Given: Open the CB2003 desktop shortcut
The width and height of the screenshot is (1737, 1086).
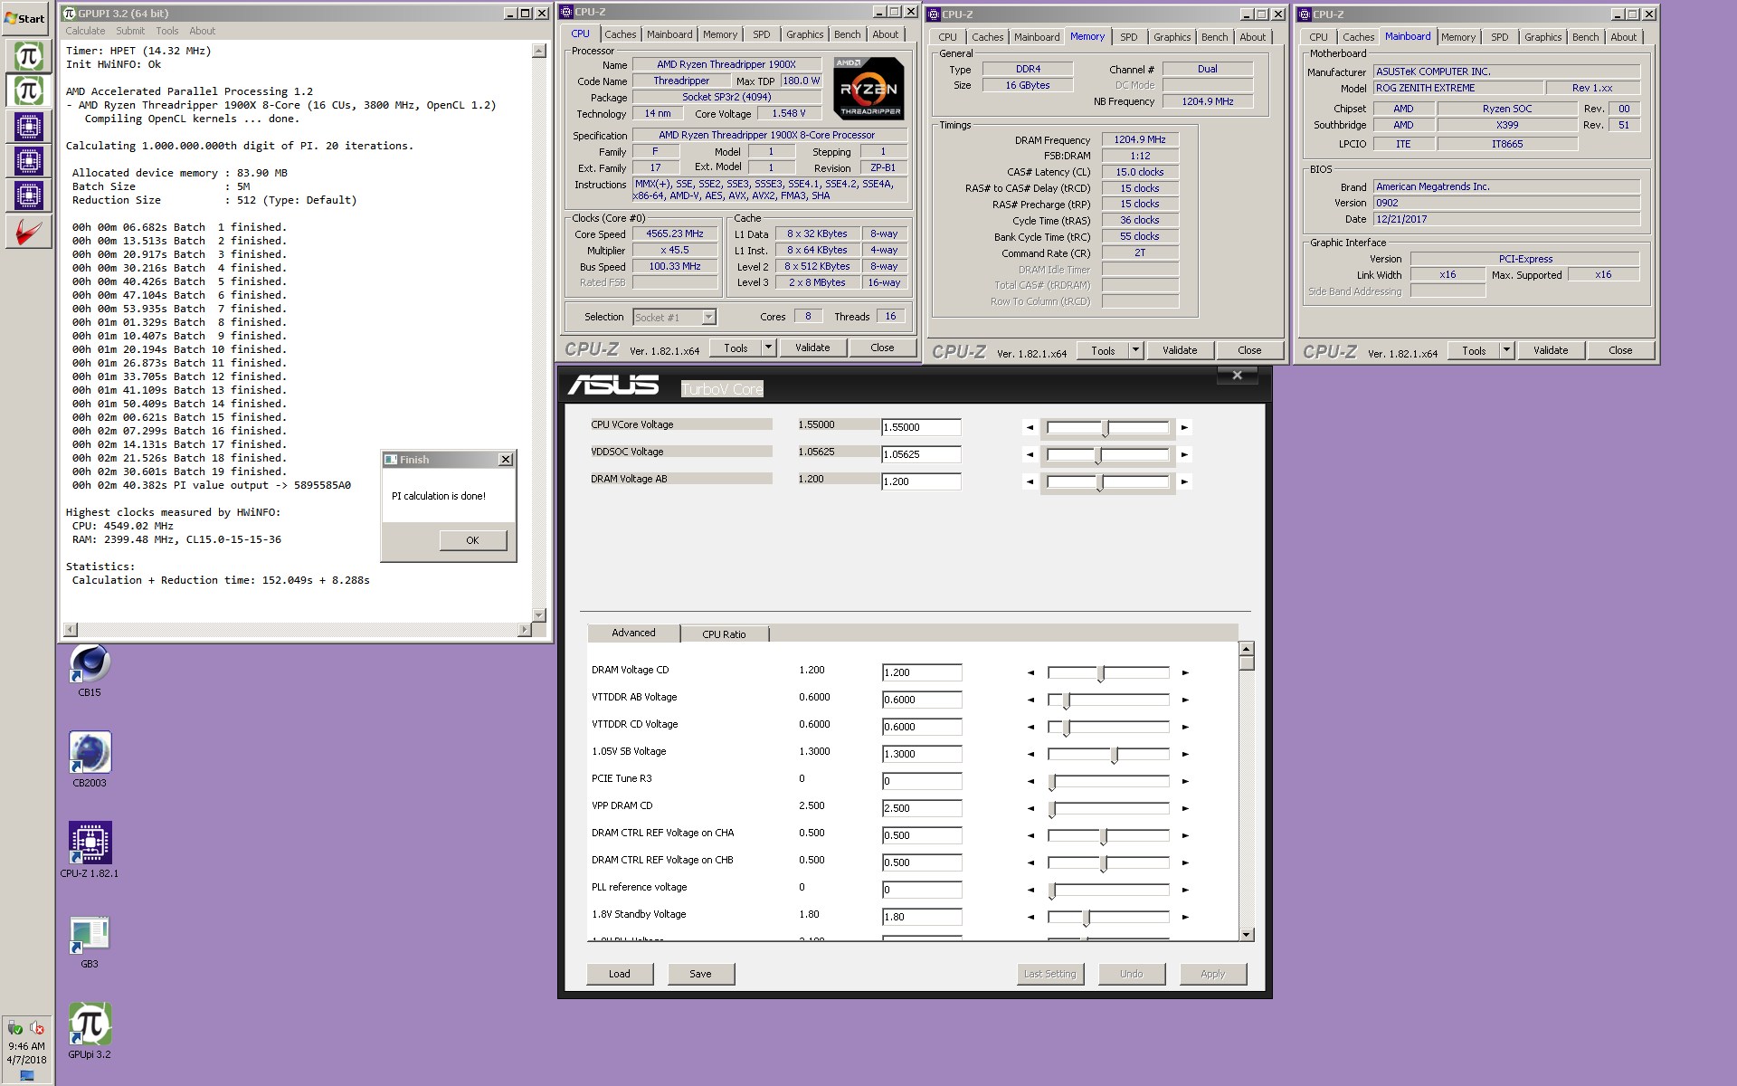Looking at the screenshot, I should (90, 759).
